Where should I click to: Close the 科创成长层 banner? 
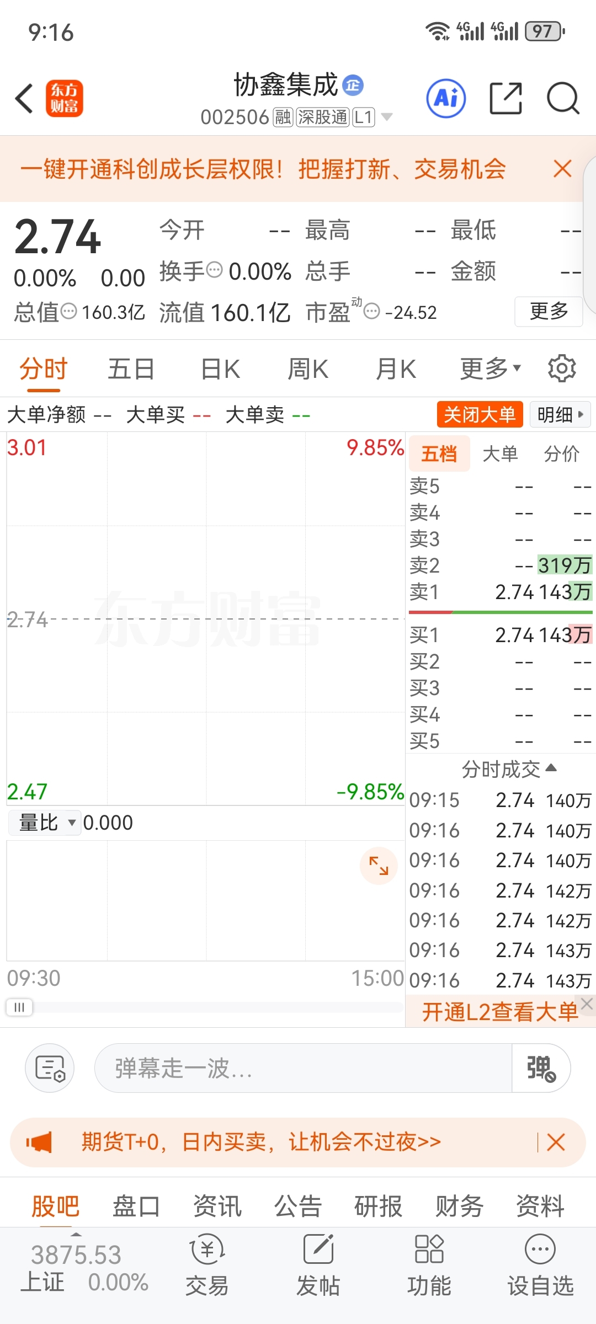tap(562, 169)
